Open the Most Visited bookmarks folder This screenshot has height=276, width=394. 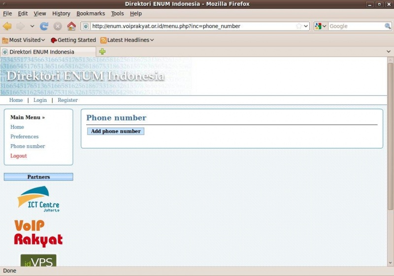[x=24, y=40]
